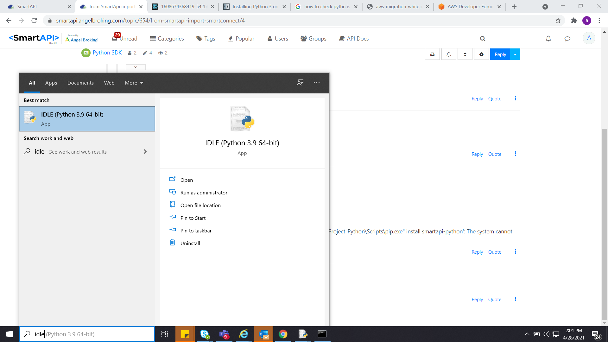Switch to the Apps search tab
Screen dimensions: 608x342
[51, 83]
